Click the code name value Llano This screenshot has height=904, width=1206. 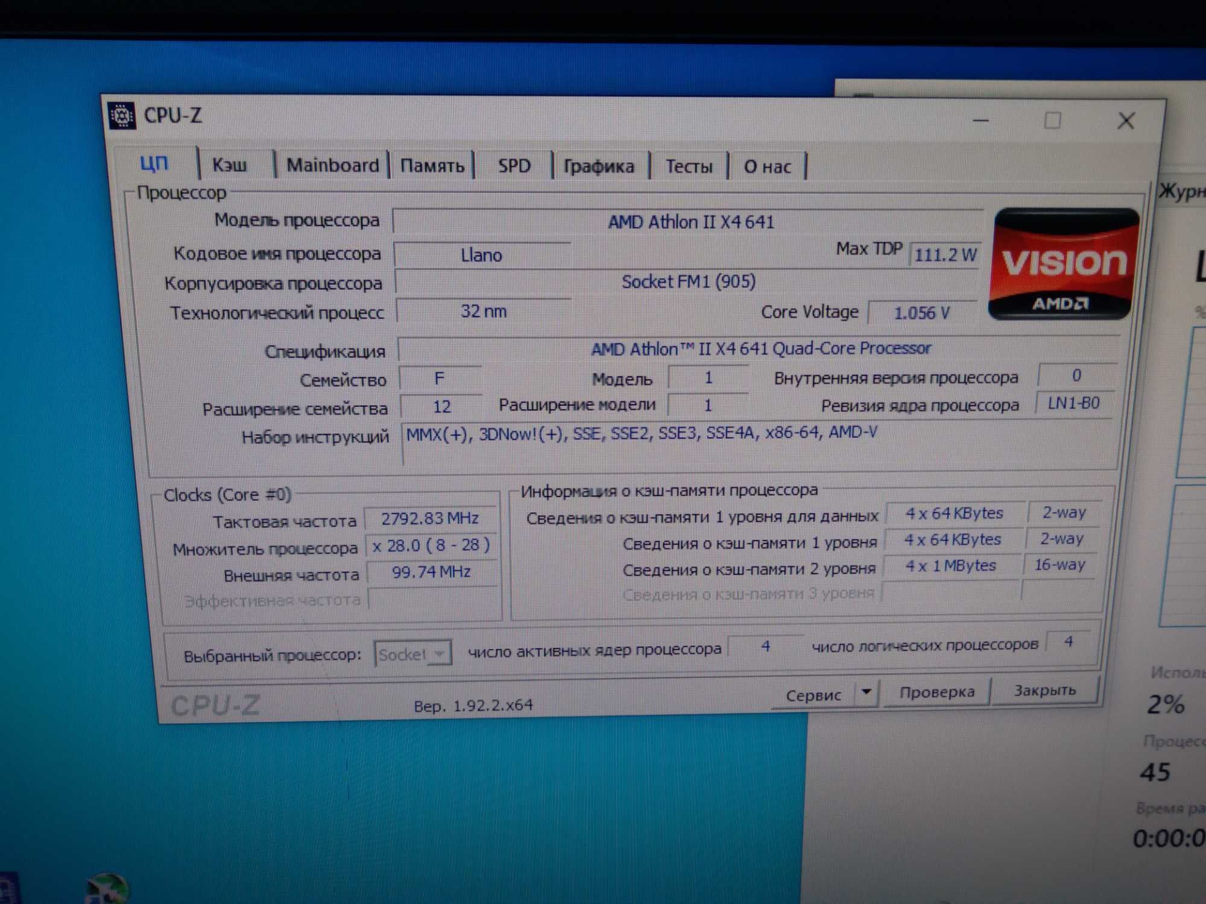pos(482,255)
